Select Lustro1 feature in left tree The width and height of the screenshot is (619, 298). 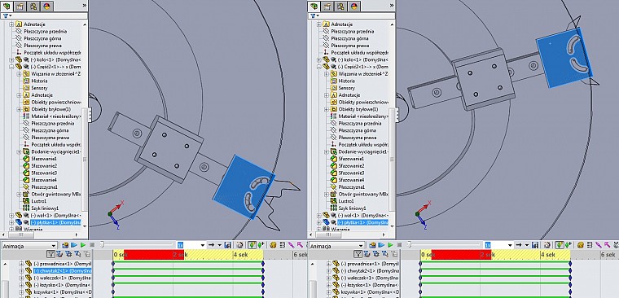pyautogui.click(x=35, y=201)
